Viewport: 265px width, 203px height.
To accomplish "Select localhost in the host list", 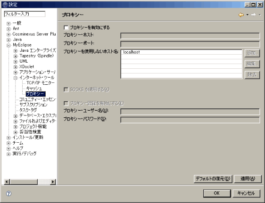I will coord(182,52).
